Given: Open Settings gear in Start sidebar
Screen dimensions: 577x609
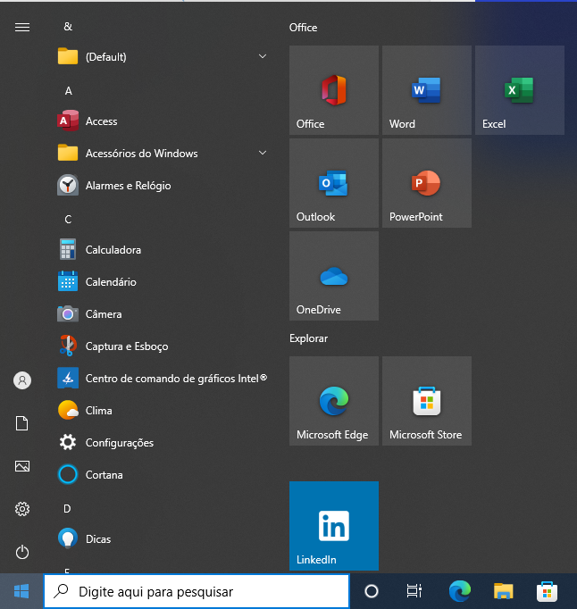Looking at the screenshot, I should pyautogui.click(x=22, y=509).
